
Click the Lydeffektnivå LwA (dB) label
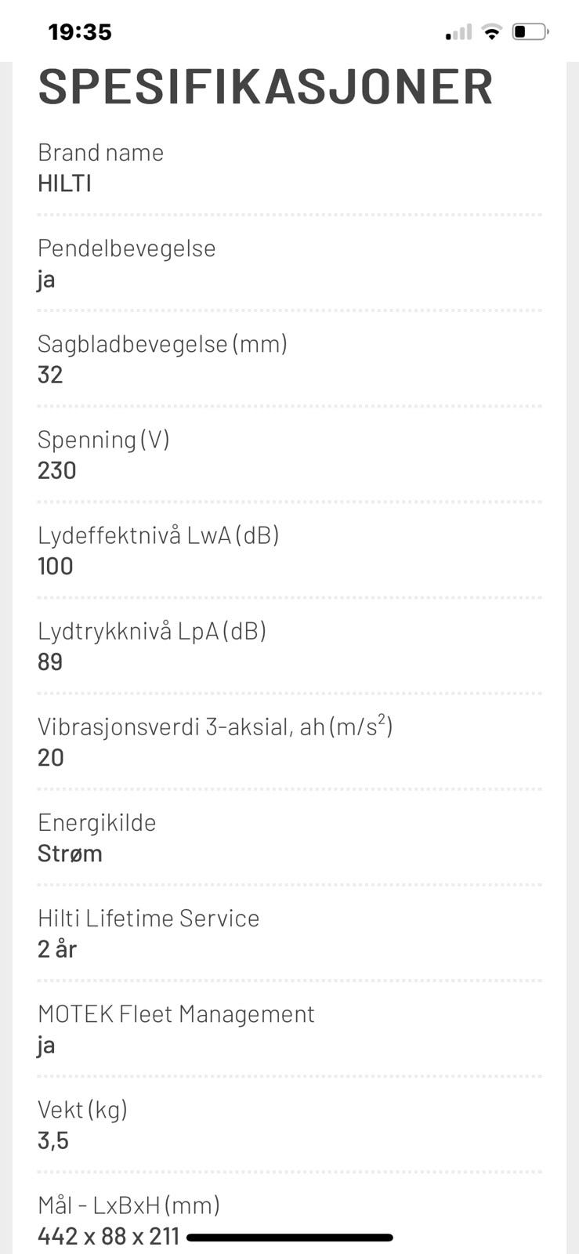click(158, 535)
